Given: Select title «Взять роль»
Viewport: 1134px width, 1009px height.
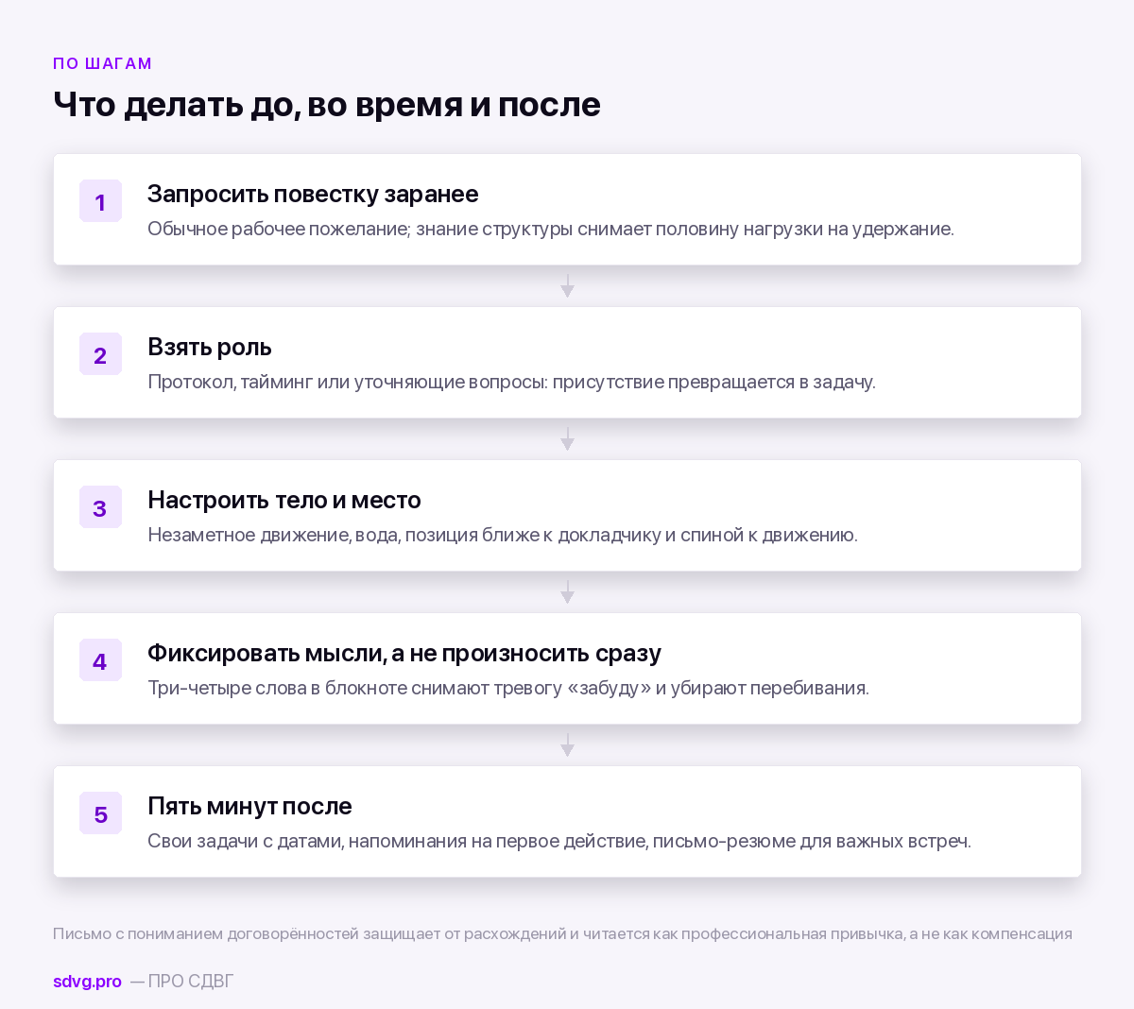Looking at the screenshot, I should (x=210, y=348).
